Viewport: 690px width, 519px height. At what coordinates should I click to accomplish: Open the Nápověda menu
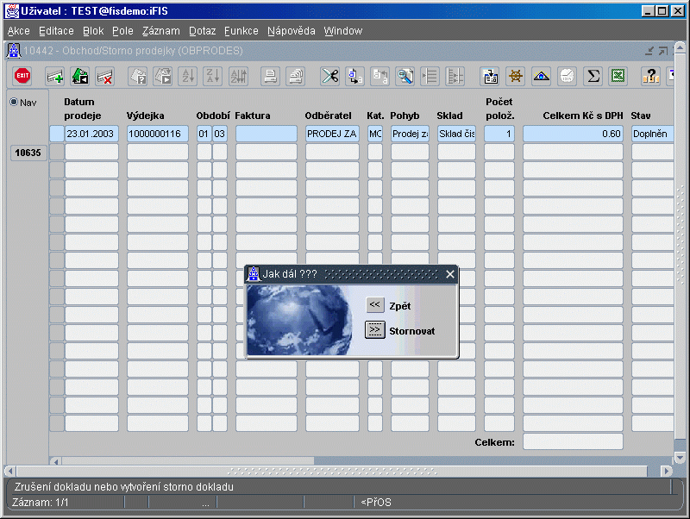(292, 31)
